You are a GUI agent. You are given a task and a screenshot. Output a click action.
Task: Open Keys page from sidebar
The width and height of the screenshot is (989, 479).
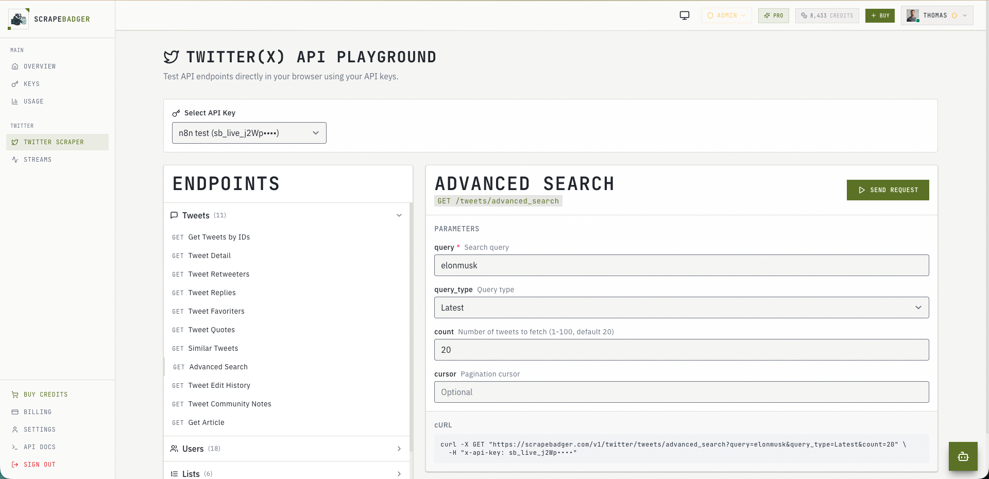(31, 84)
